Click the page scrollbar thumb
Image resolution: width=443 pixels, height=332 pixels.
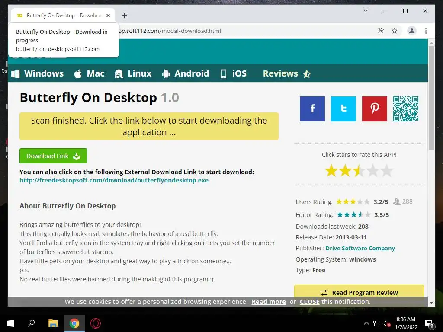tap(431, 98)
